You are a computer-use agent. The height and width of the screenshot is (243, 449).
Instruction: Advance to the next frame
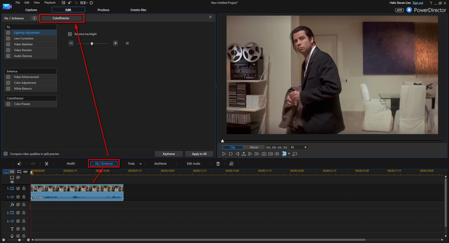tap(250, 154)
